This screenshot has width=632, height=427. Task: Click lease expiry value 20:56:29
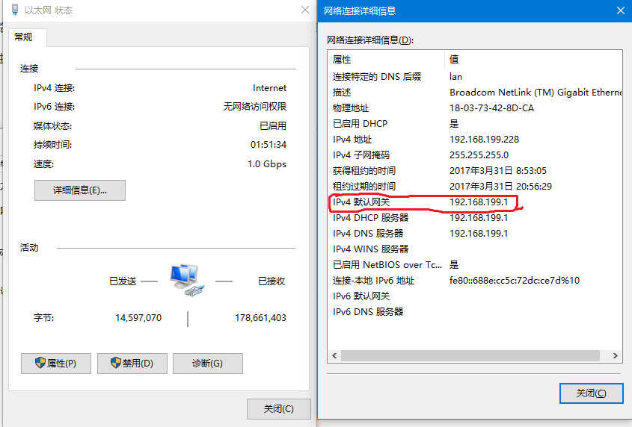[500, 187]
